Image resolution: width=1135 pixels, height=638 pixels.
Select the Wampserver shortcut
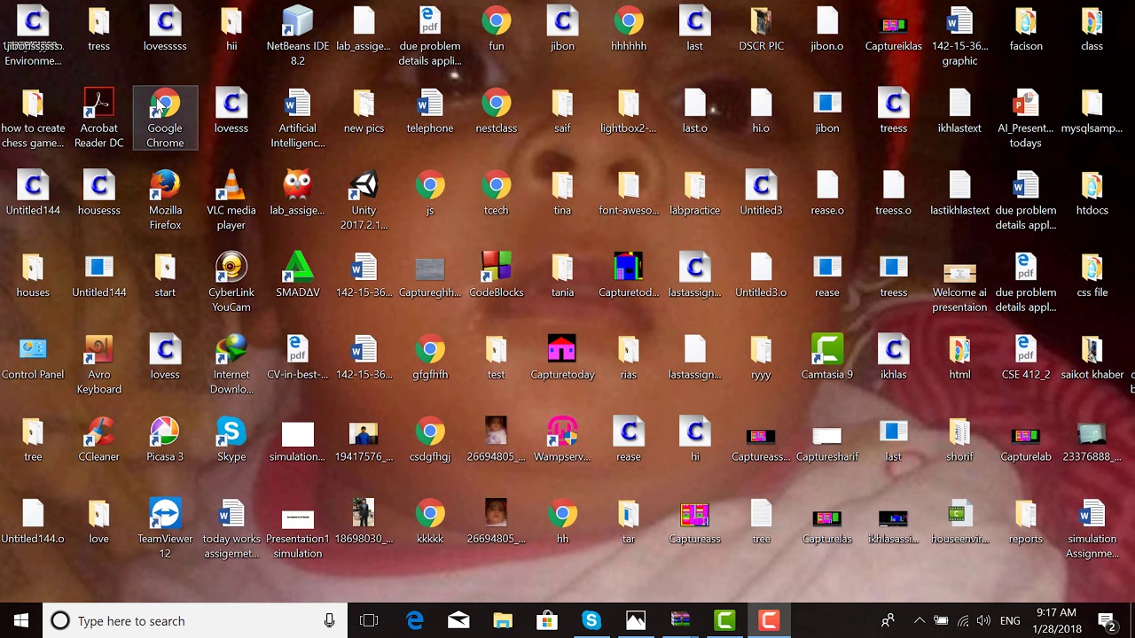coord(562,440)
